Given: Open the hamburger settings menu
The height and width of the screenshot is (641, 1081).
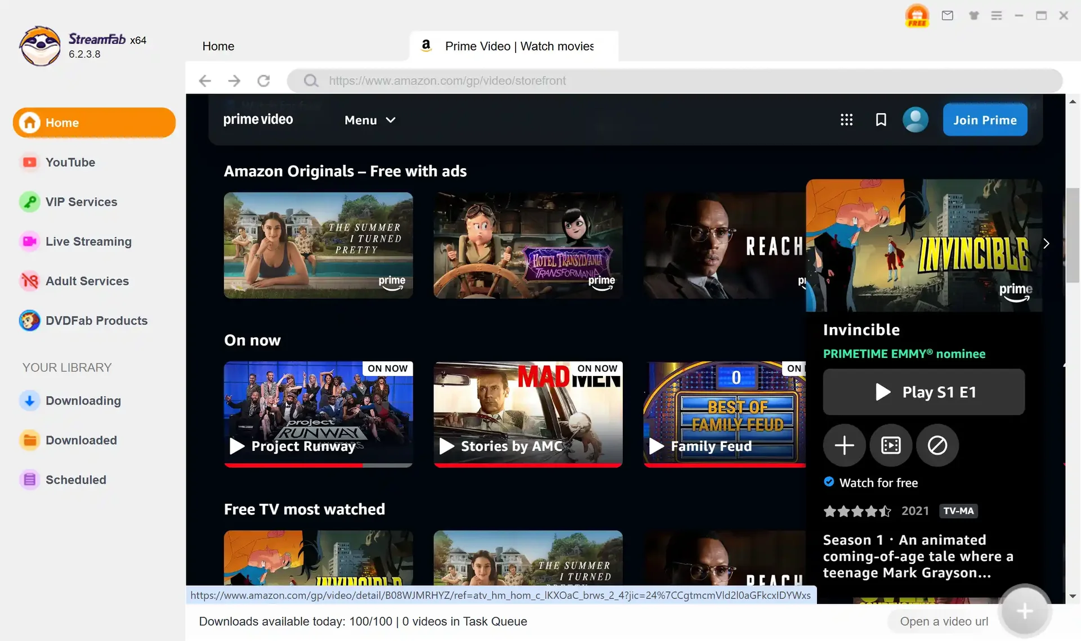Looking at the screenshot, I should [997, 16].
